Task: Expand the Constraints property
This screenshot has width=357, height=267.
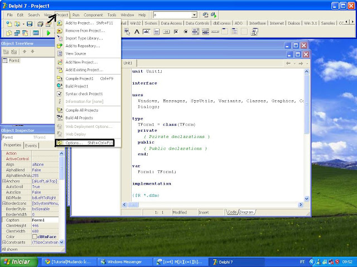Action: point(4,243)
